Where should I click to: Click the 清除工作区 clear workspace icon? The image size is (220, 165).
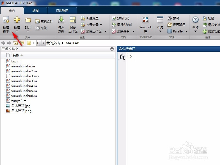[83, 31]
